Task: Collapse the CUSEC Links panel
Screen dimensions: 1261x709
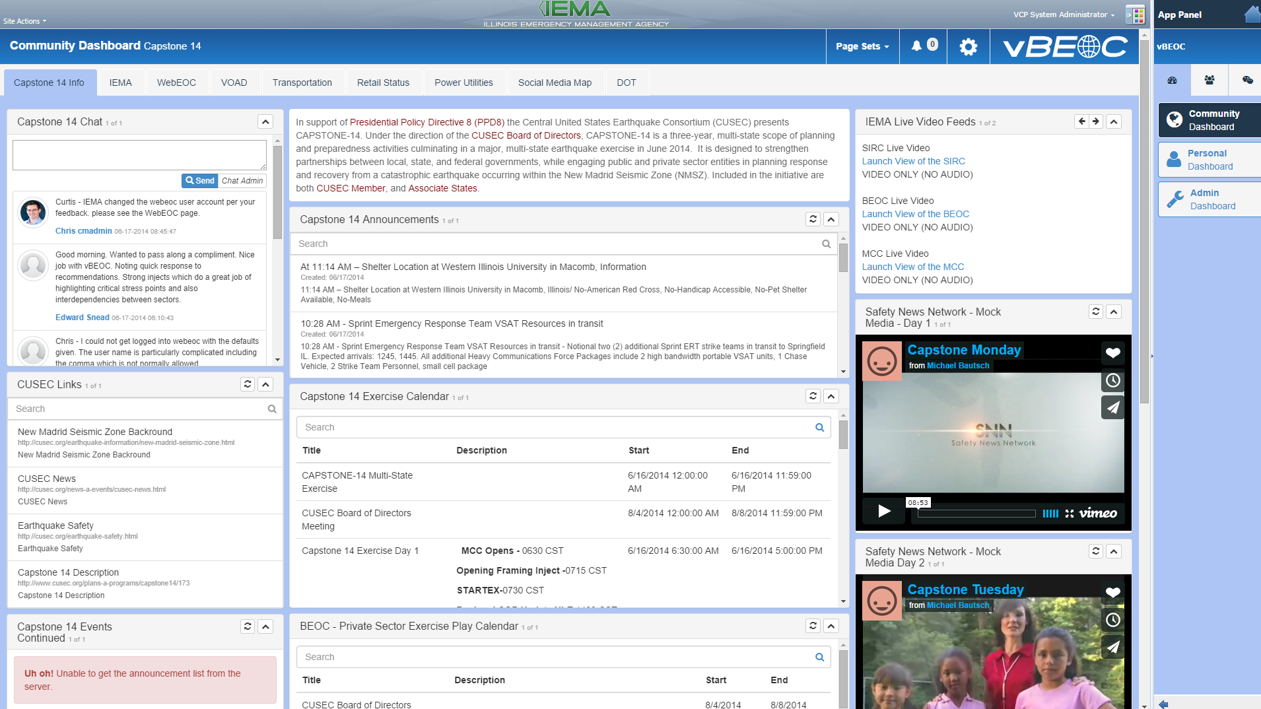Action: (265, 385)
